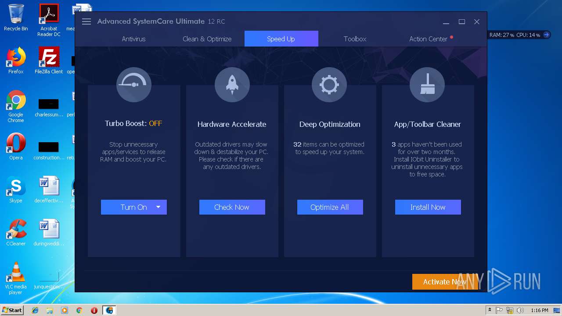
Task: Select the junquestion desktop file
Action: (x=49, y=280)
